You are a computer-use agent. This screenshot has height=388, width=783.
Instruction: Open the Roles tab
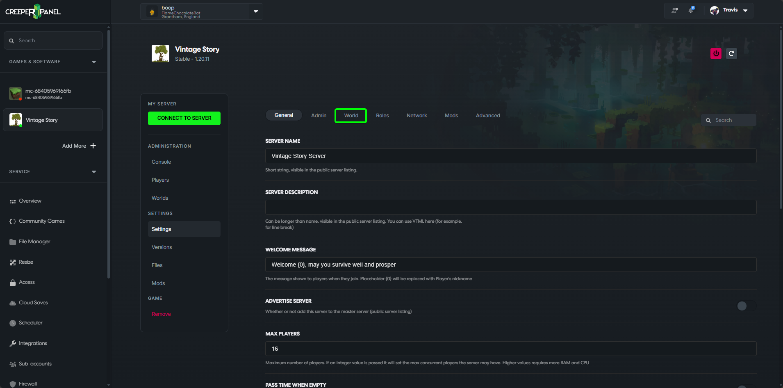[382, 116]
